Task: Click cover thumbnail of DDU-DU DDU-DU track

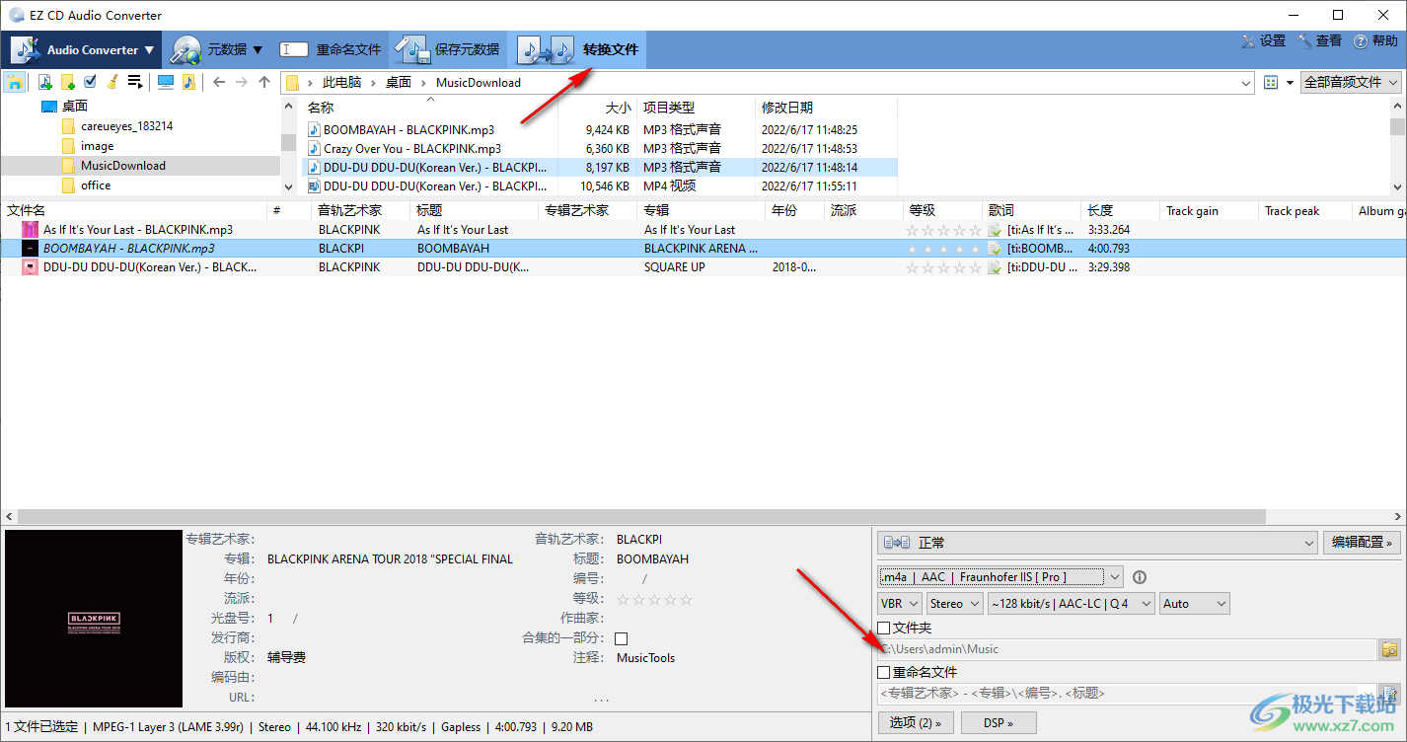Action: 30,267
